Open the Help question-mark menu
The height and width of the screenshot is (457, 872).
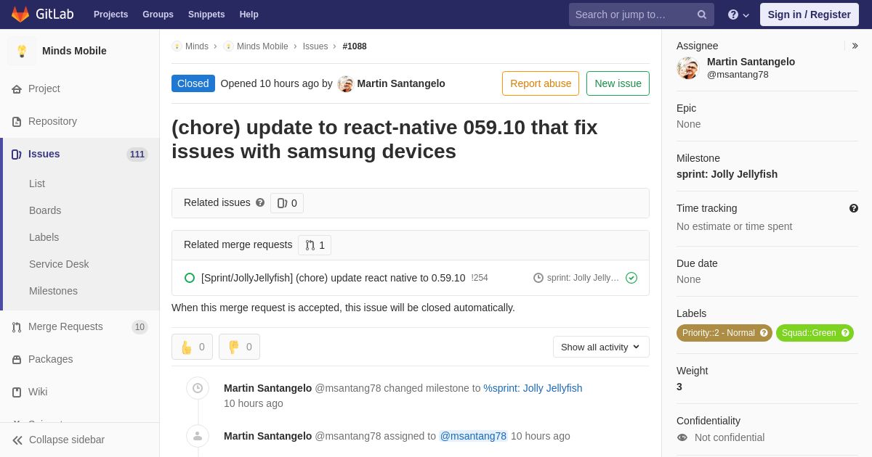click(x=738, y=15)
